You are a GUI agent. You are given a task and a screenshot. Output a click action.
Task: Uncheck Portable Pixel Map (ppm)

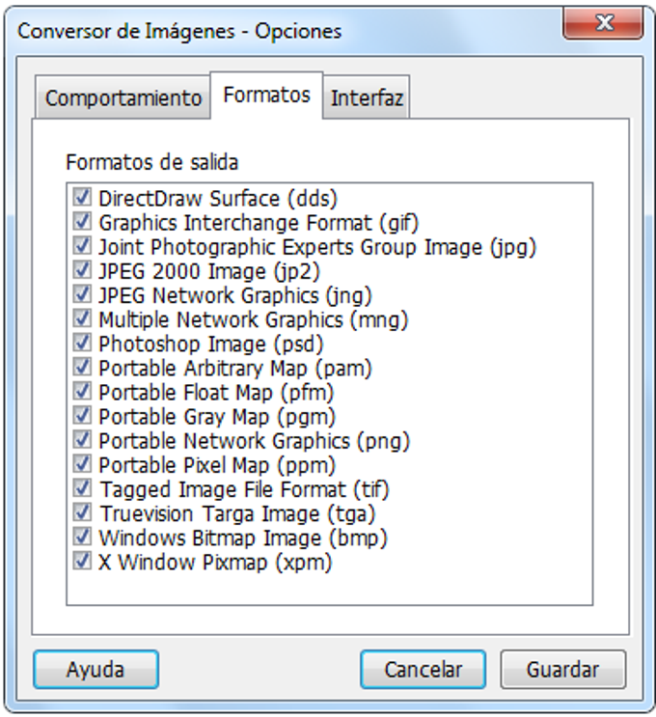coord(82,465)
